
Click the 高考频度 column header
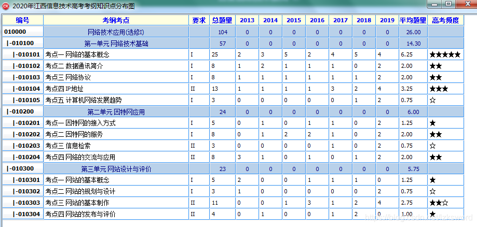[446, 20]
